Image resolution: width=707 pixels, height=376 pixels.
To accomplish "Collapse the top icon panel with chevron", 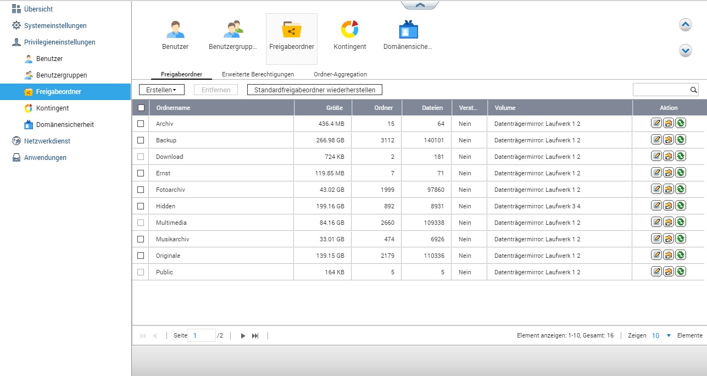I will (x=420, y=5).
